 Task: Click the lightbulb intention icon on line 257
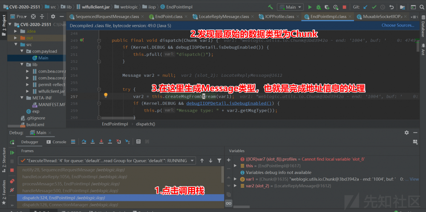(106, 95)
